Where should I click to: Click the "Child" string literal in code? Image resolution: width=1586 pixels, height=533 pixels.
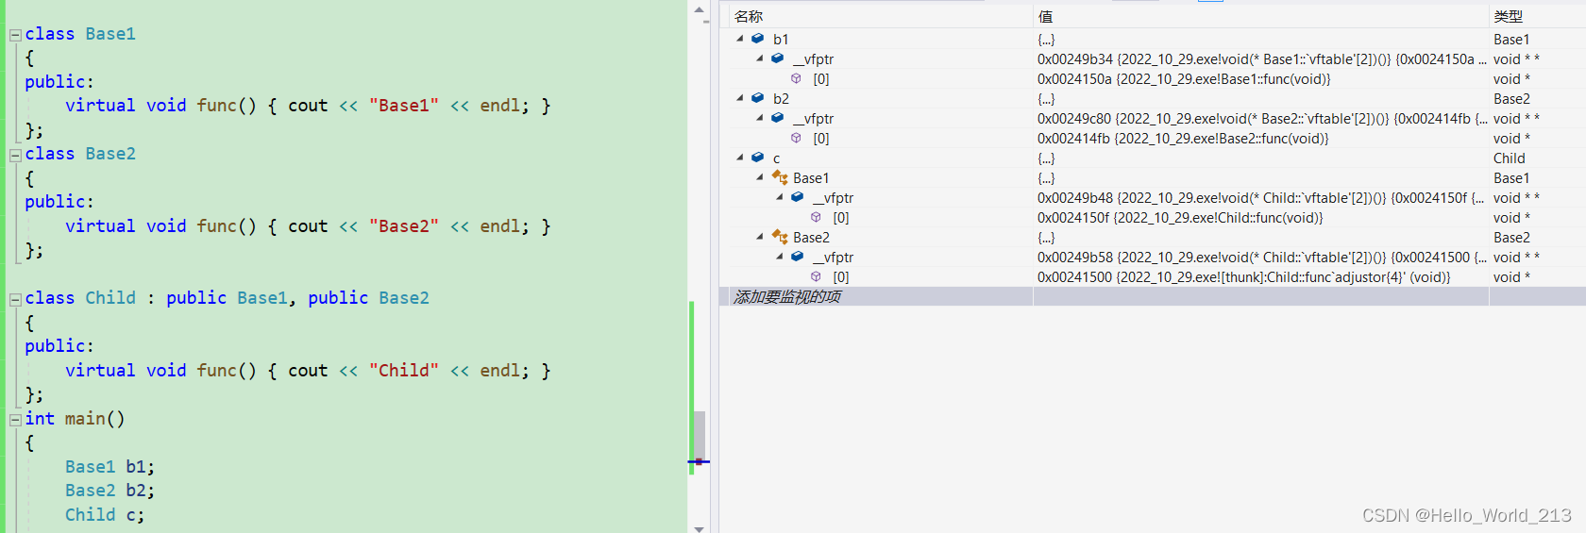point(404,371)
